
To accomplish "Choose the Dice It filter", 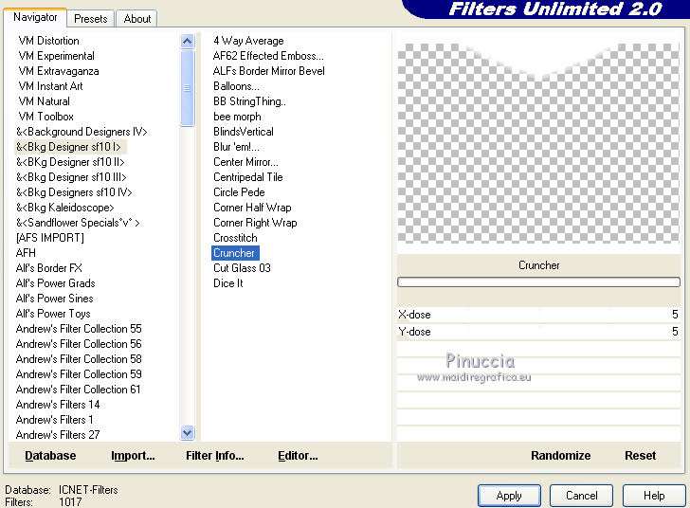I will coord(227,283).
